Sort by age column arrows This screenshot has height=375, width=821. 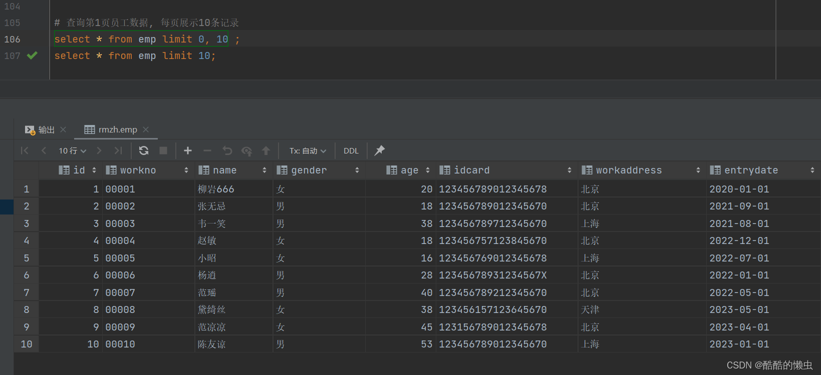428,170
